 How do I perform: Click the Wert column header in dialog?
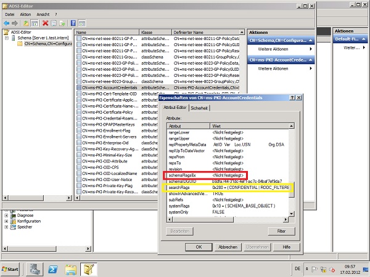coord(249,126)
